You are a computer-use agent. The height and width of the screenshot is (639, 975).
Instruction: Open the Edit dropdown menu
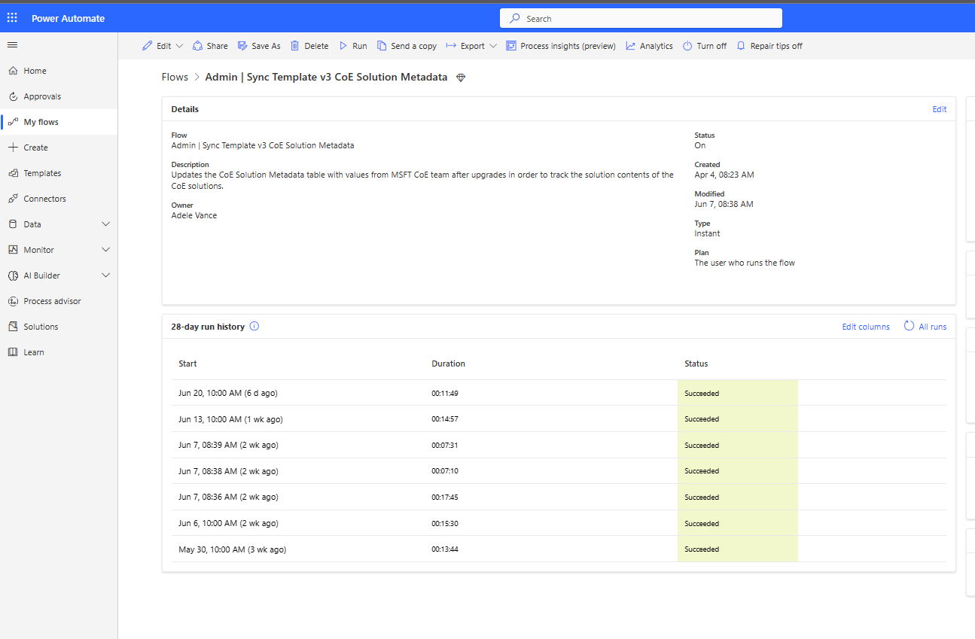pos(180,45)
